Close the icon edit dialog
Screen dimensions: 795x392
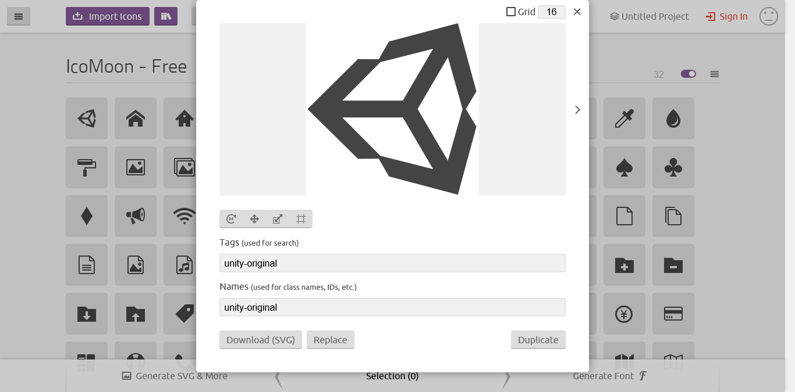coord(577,12)
